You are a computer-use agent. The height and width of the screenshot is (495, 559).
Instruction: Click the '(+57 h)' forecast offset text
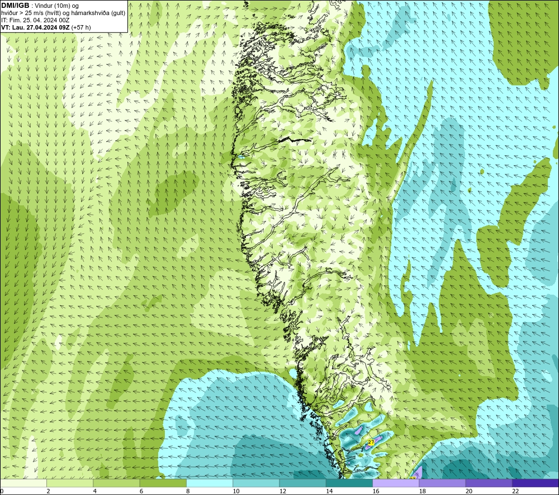(81, 27)
